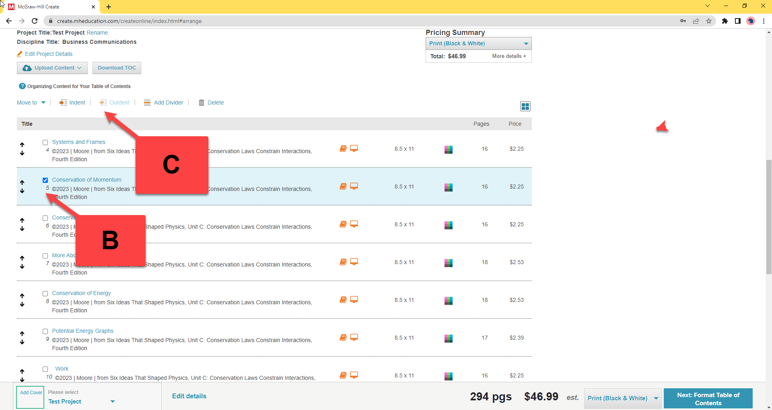772x410 pixels.
Task: Click the Edit Project Details link
Action: [49, 54]
